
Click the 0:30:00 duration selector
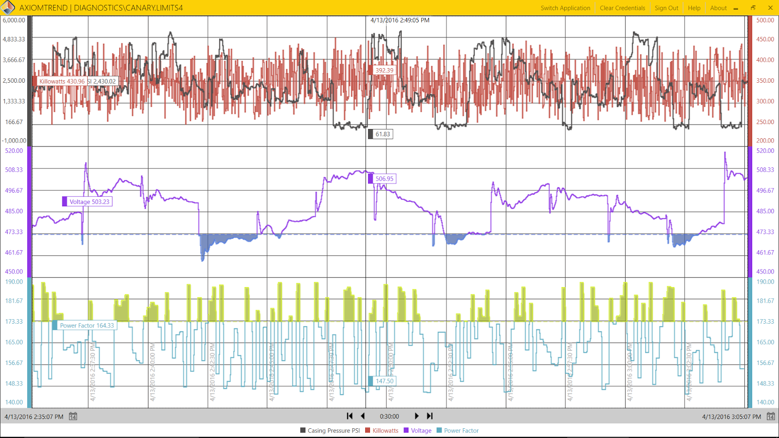389,416
